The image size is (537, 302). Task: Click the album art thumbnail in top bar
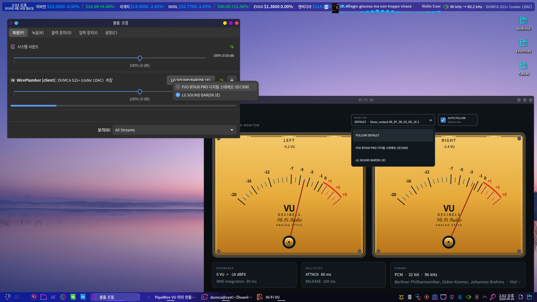[335, 8]
